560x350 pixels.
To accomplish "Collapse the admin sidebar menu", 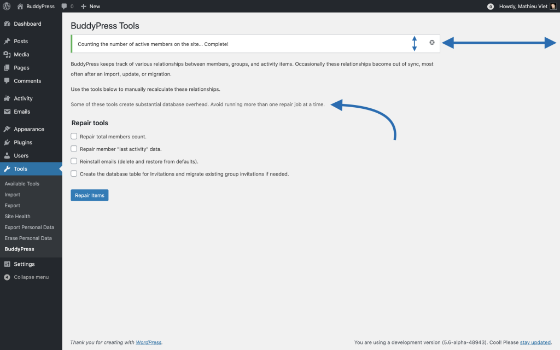I will coord(31,277).
